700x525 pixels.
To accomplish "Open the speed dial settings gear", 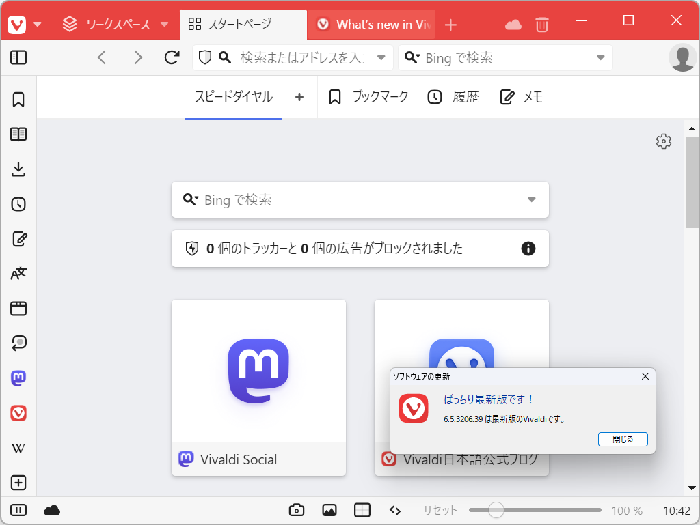I will click(x=662, y=141).
